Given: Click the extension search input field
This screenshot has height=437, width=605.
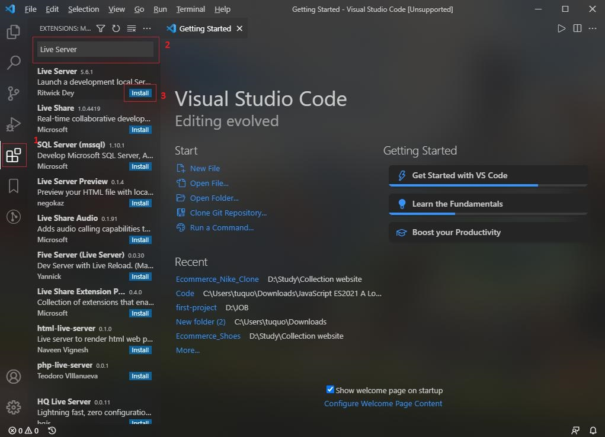Looking at the screenshot, I should (x=95, y=50).
